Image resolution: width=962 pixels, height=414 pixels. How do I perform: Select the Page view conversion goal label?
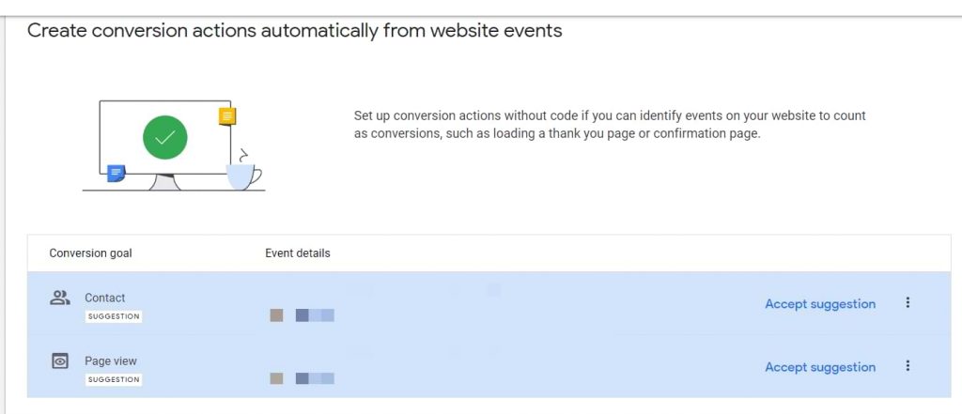pos(111,360)
